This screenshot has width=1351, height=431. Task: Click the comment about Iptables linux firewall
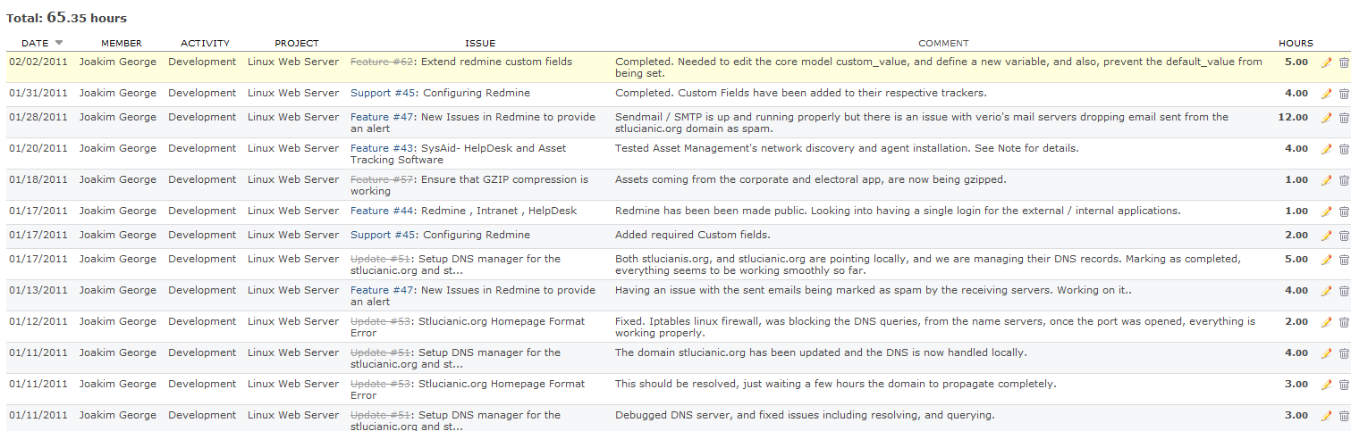tap(935, 327)
